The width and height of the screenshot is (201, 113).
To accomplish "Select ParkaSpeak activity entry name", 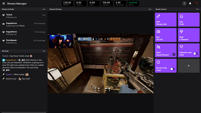I will tap(11, 40).
